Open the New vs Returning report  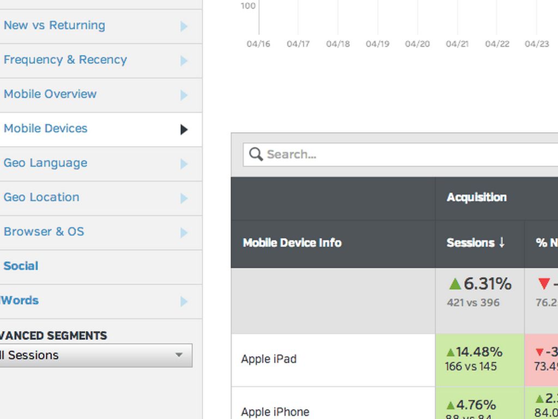click(54, 26)
